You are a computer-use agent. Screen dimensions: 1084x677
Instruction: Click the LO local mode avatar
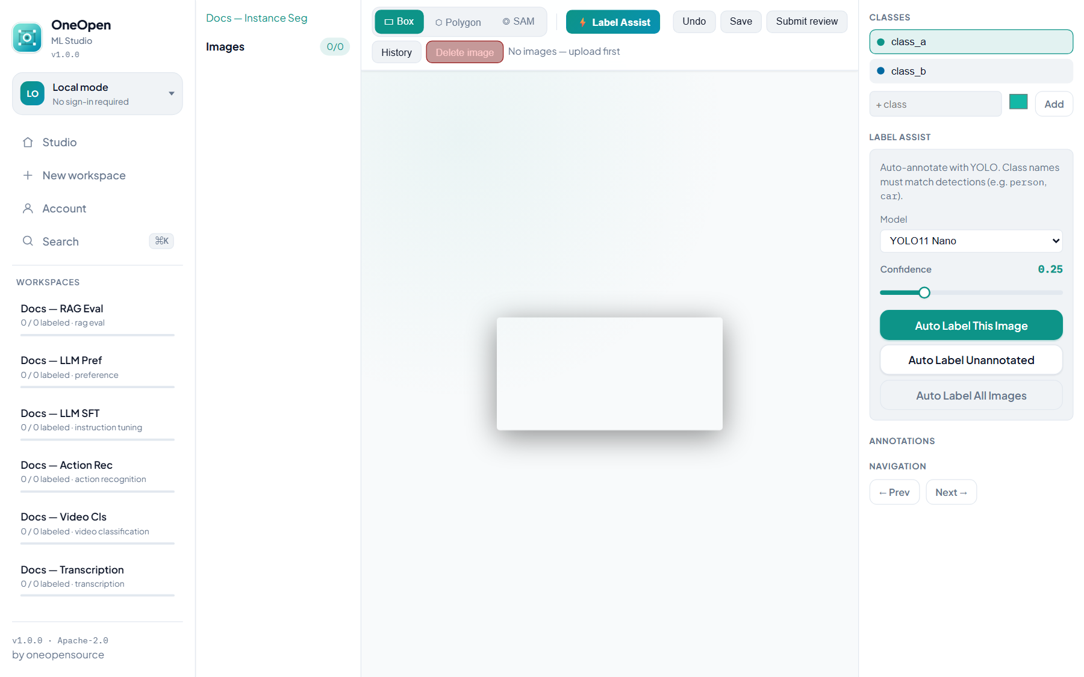[x=33, y=94]
